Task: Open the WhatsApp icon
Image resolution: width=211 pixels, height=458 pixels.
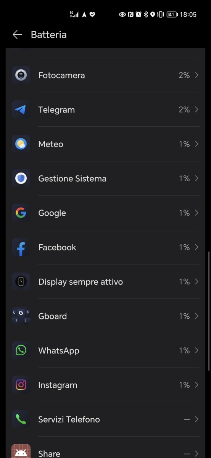Action: click(21, 350)
